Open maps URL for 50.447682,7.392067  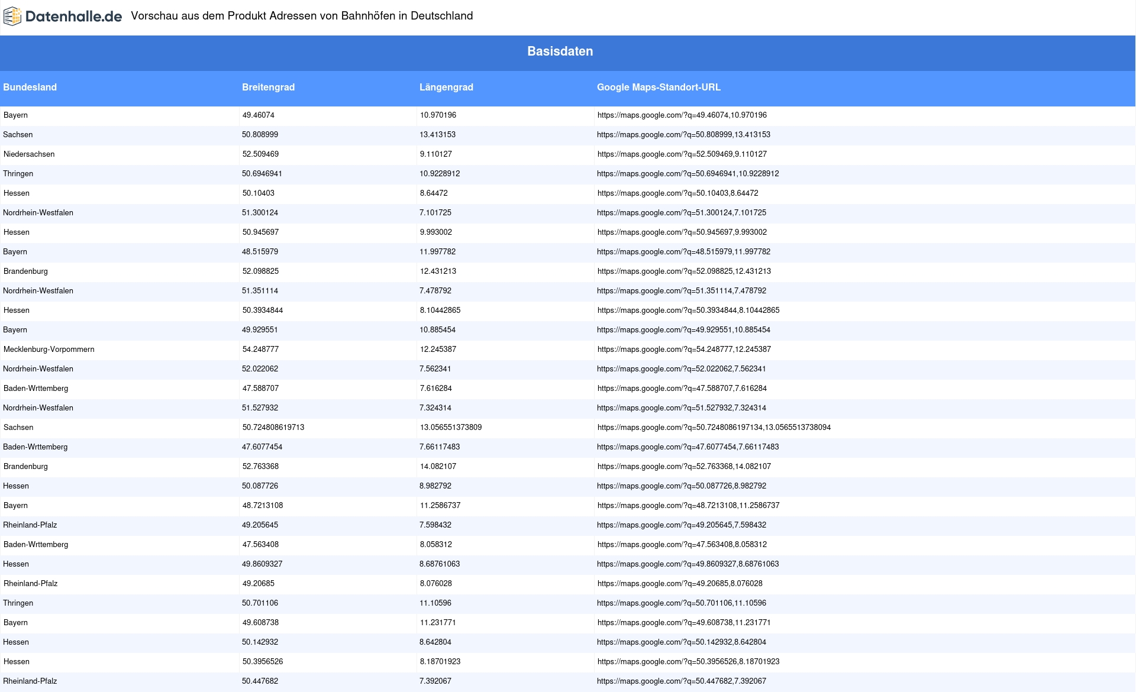682,681
